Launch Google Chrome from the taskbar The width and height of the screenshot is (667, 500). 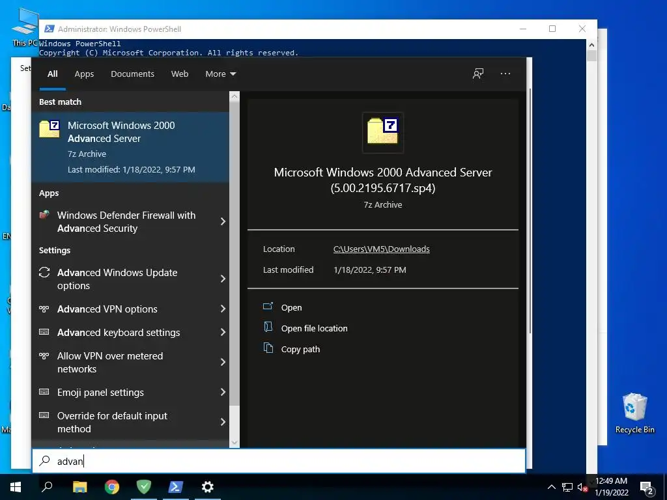click(x=112, y=487)
